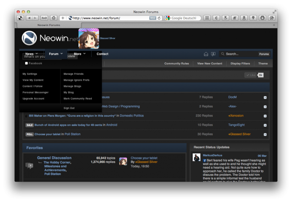The image size is (292, 202).
Task: Select My Settings in user menu
Action: coord(30,74)
